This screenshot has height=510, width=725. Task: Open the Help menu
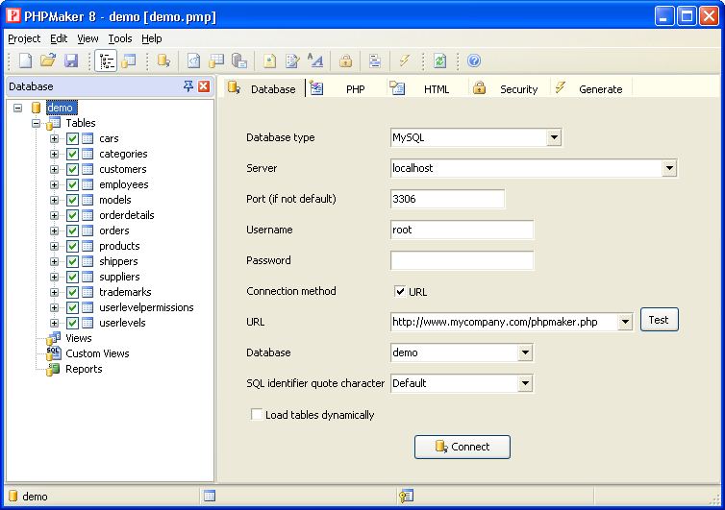[151, 38]
